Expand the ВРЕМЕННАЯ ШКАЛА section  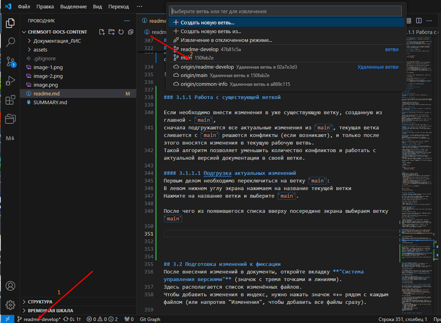tap(78, 311)
